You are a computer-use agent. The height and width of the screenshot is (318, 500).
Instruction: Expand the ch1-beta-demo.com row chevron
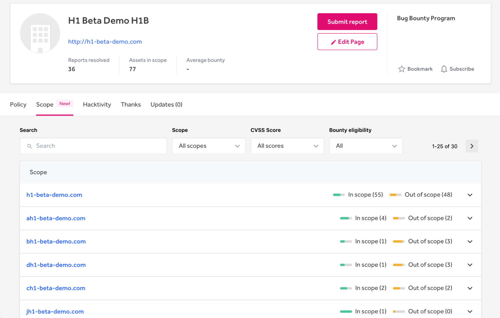pyautogui.click(x=470, y=288)
